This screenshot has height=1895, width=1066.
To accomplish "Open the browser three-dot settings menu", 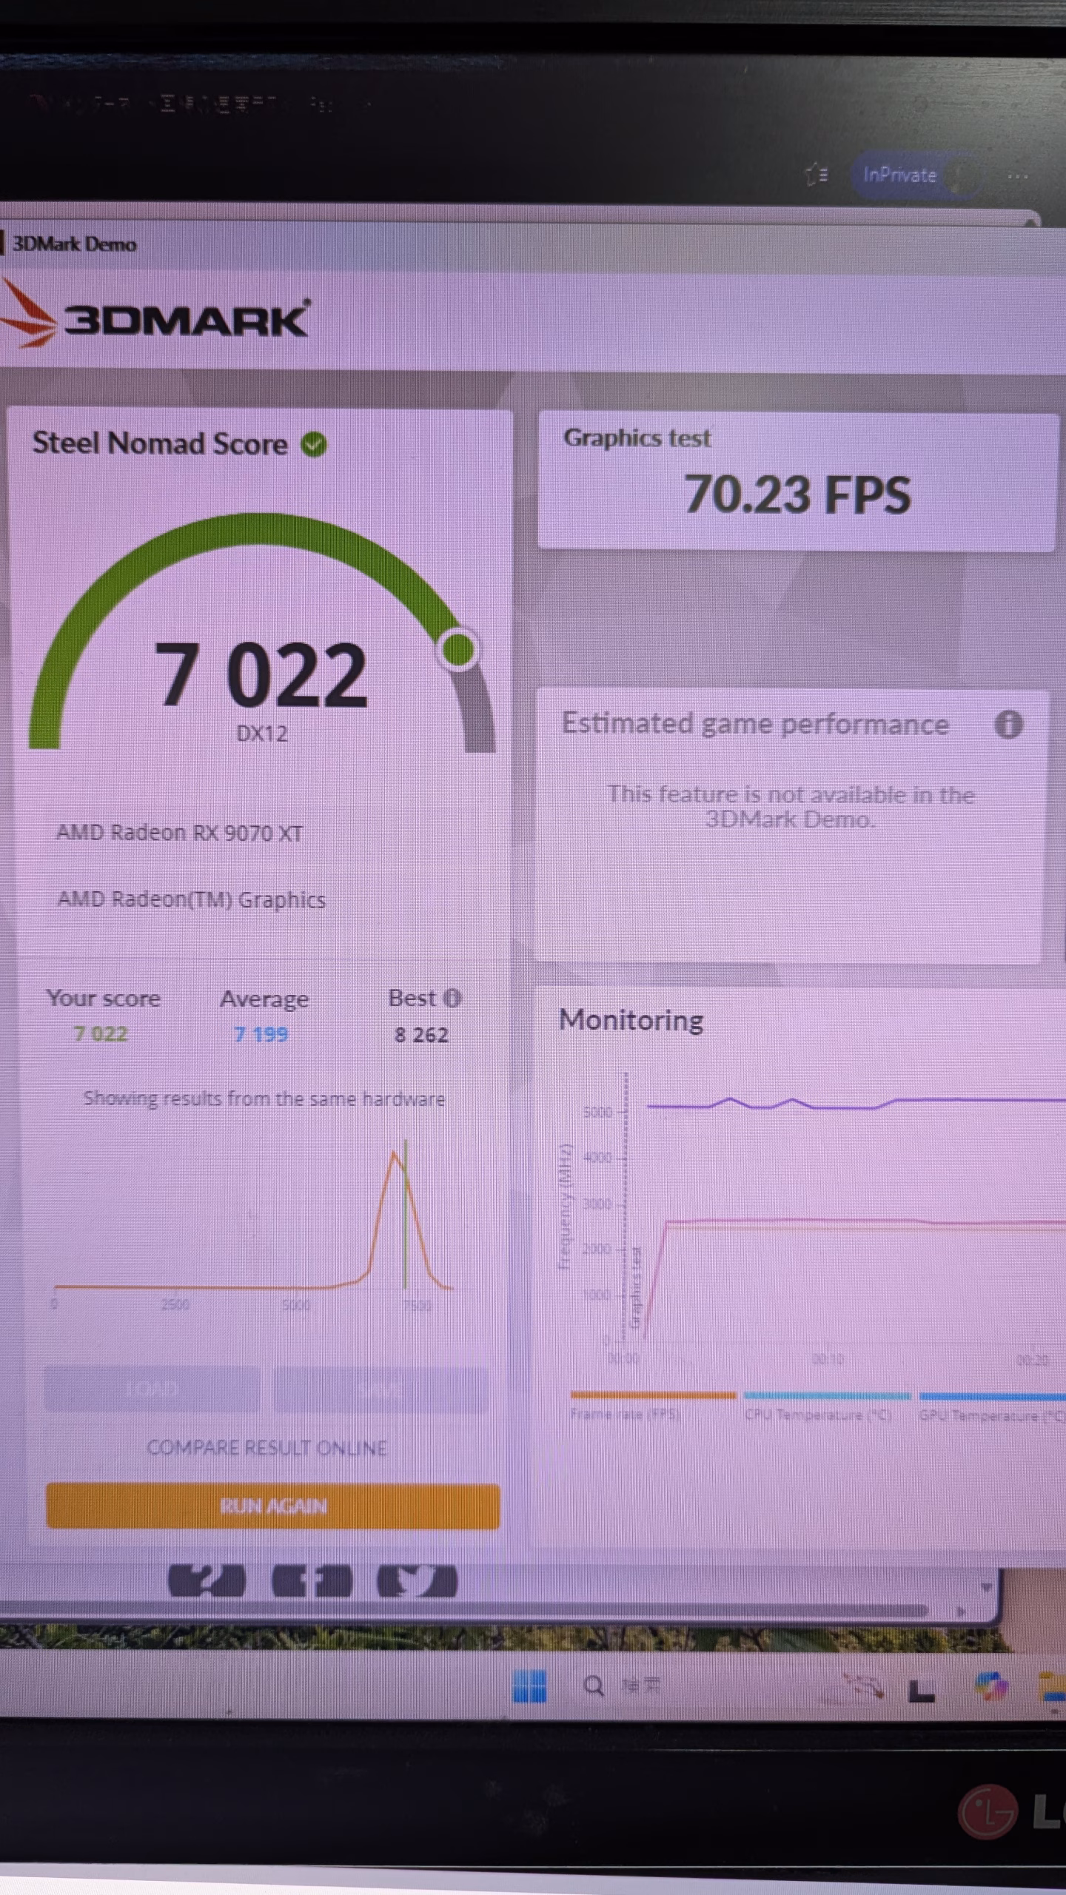I will [x=1018, y=176].
